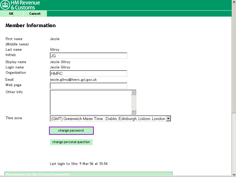This screenshot has height=177, width=236.
Task: Click the Other info box scroll-up arrow
Action: 134,93
